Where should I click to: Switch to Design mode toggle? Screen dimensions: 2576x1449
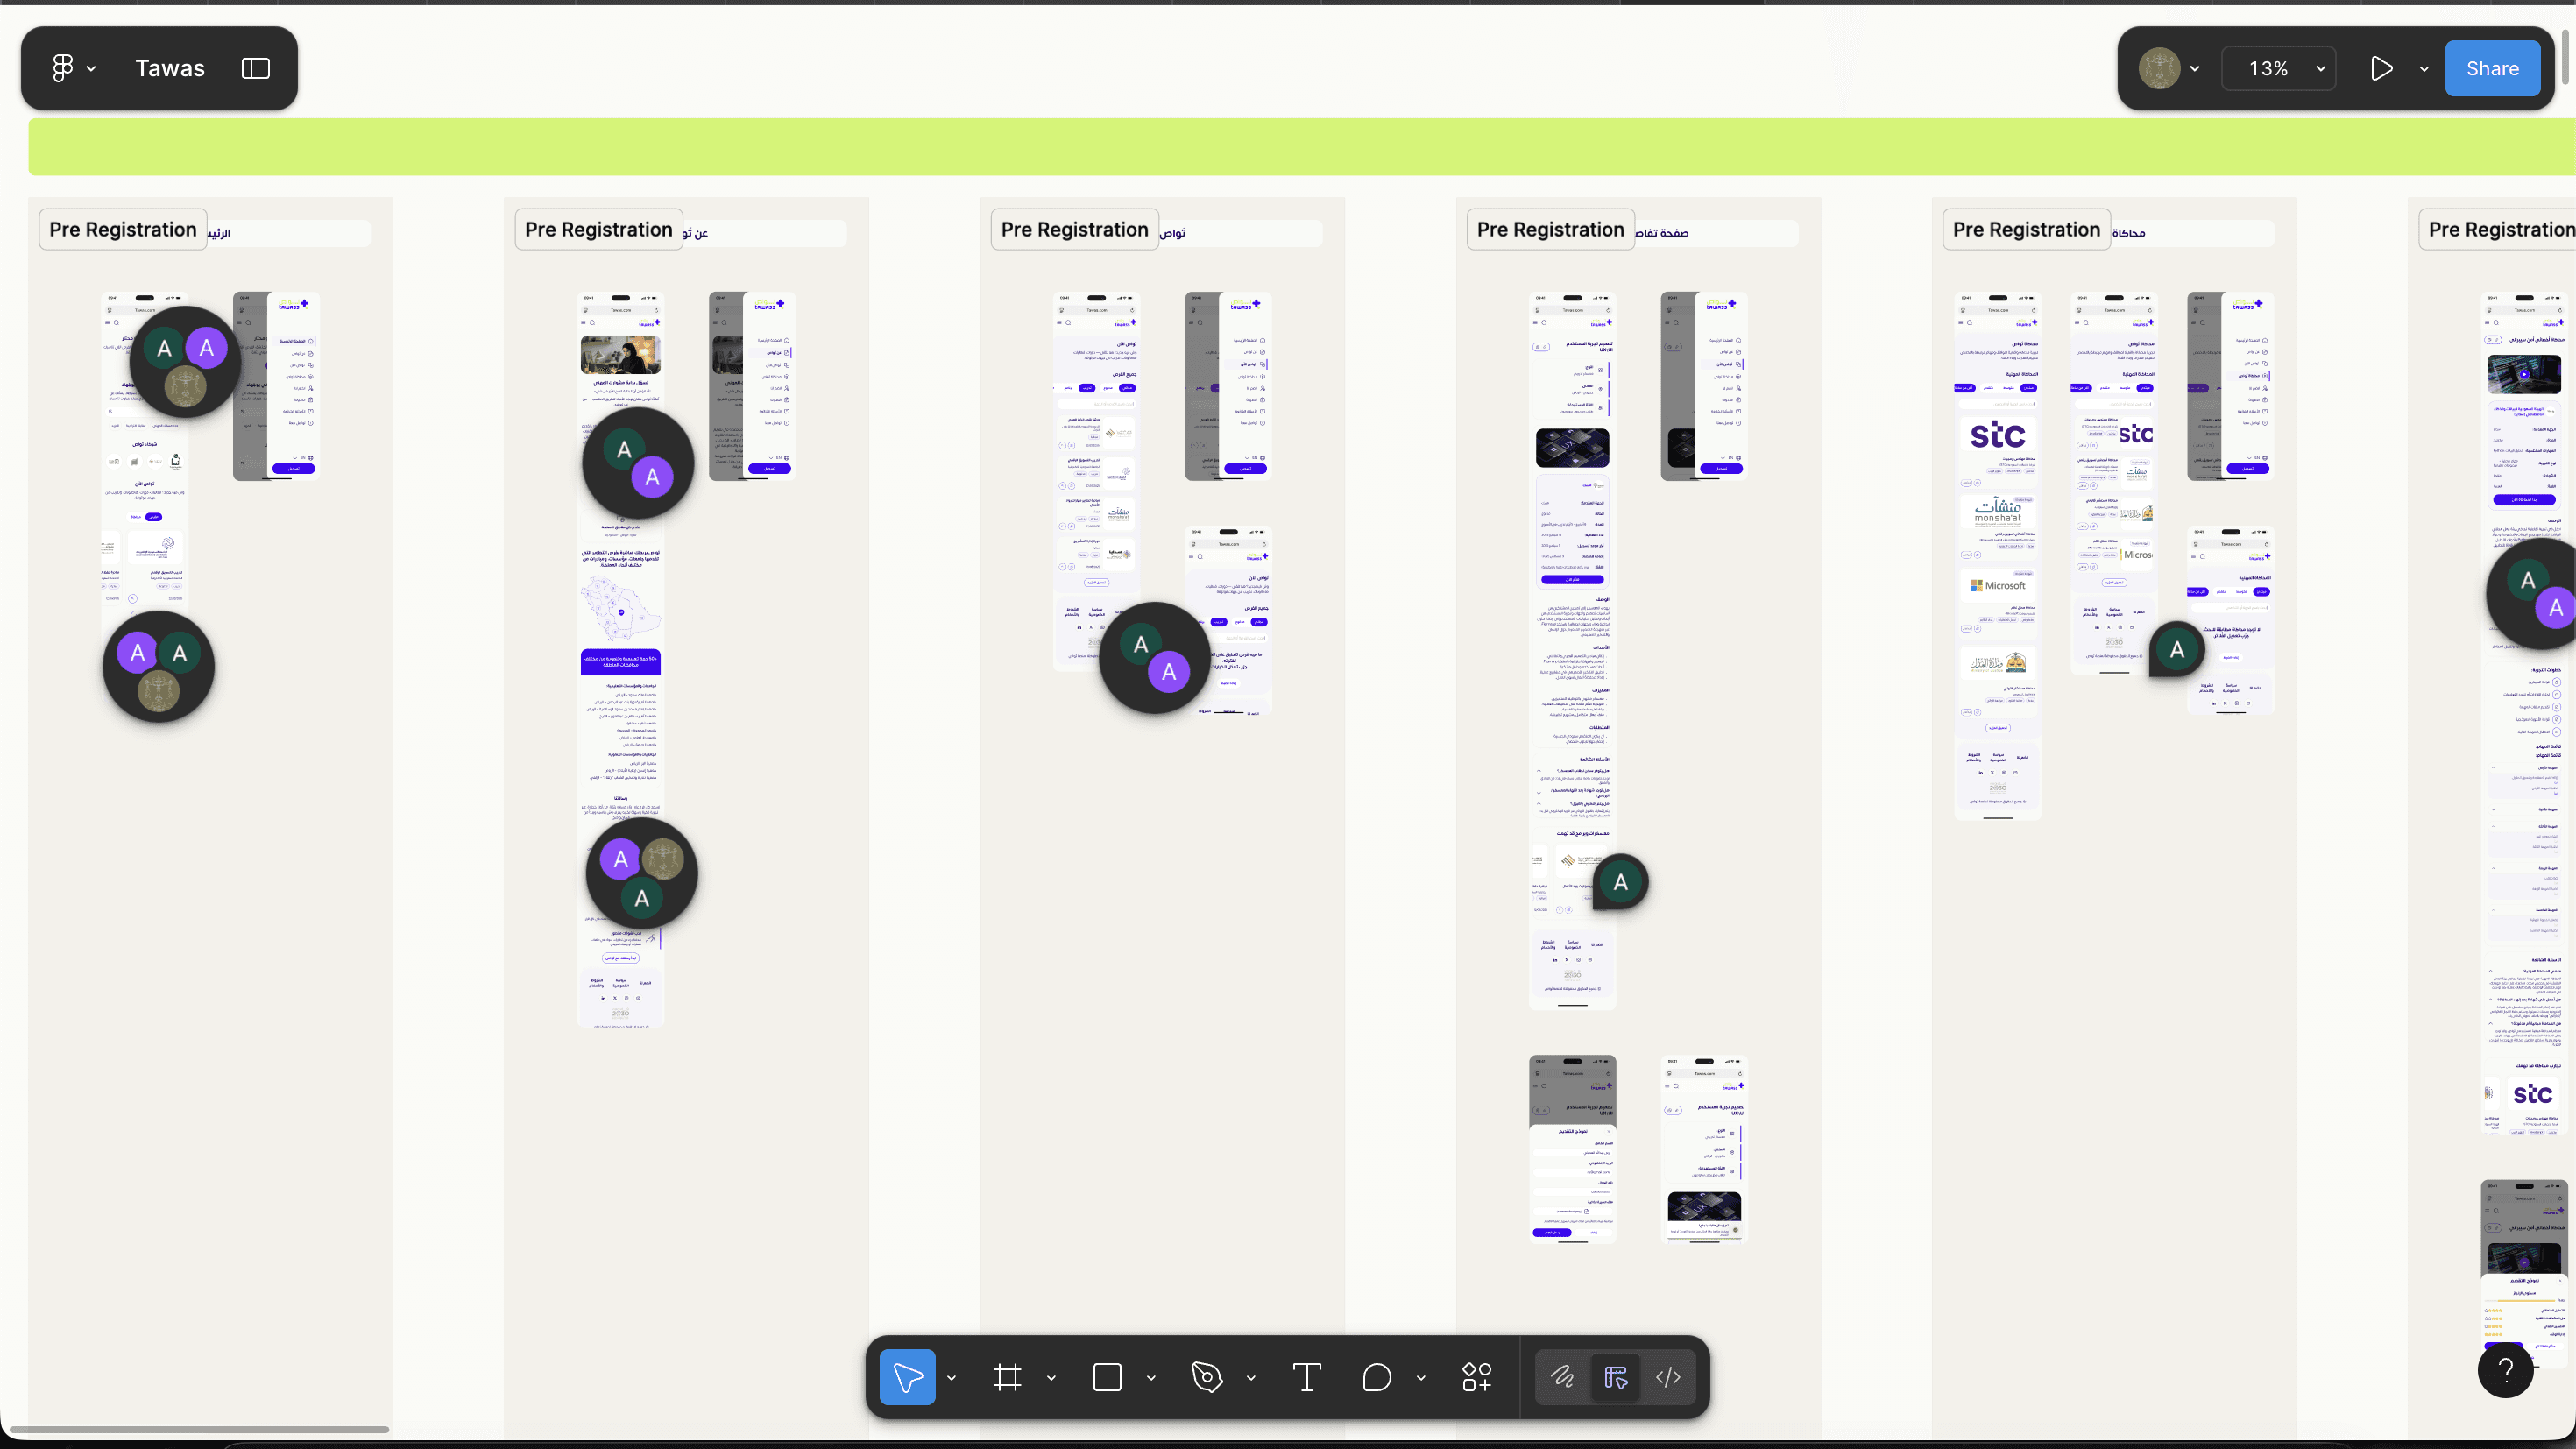[x=1616, y=1377]
